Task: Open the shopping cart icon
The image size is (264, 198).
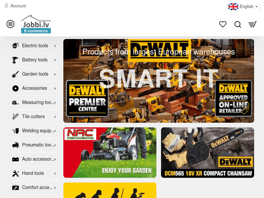Action: (252, 24)
